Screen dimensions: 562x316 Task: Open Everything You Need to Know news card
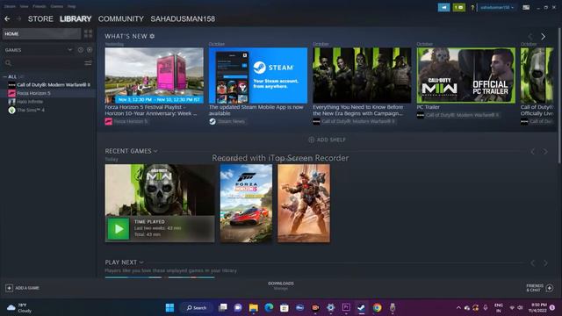pyautogui.click(x=362, y=75)
